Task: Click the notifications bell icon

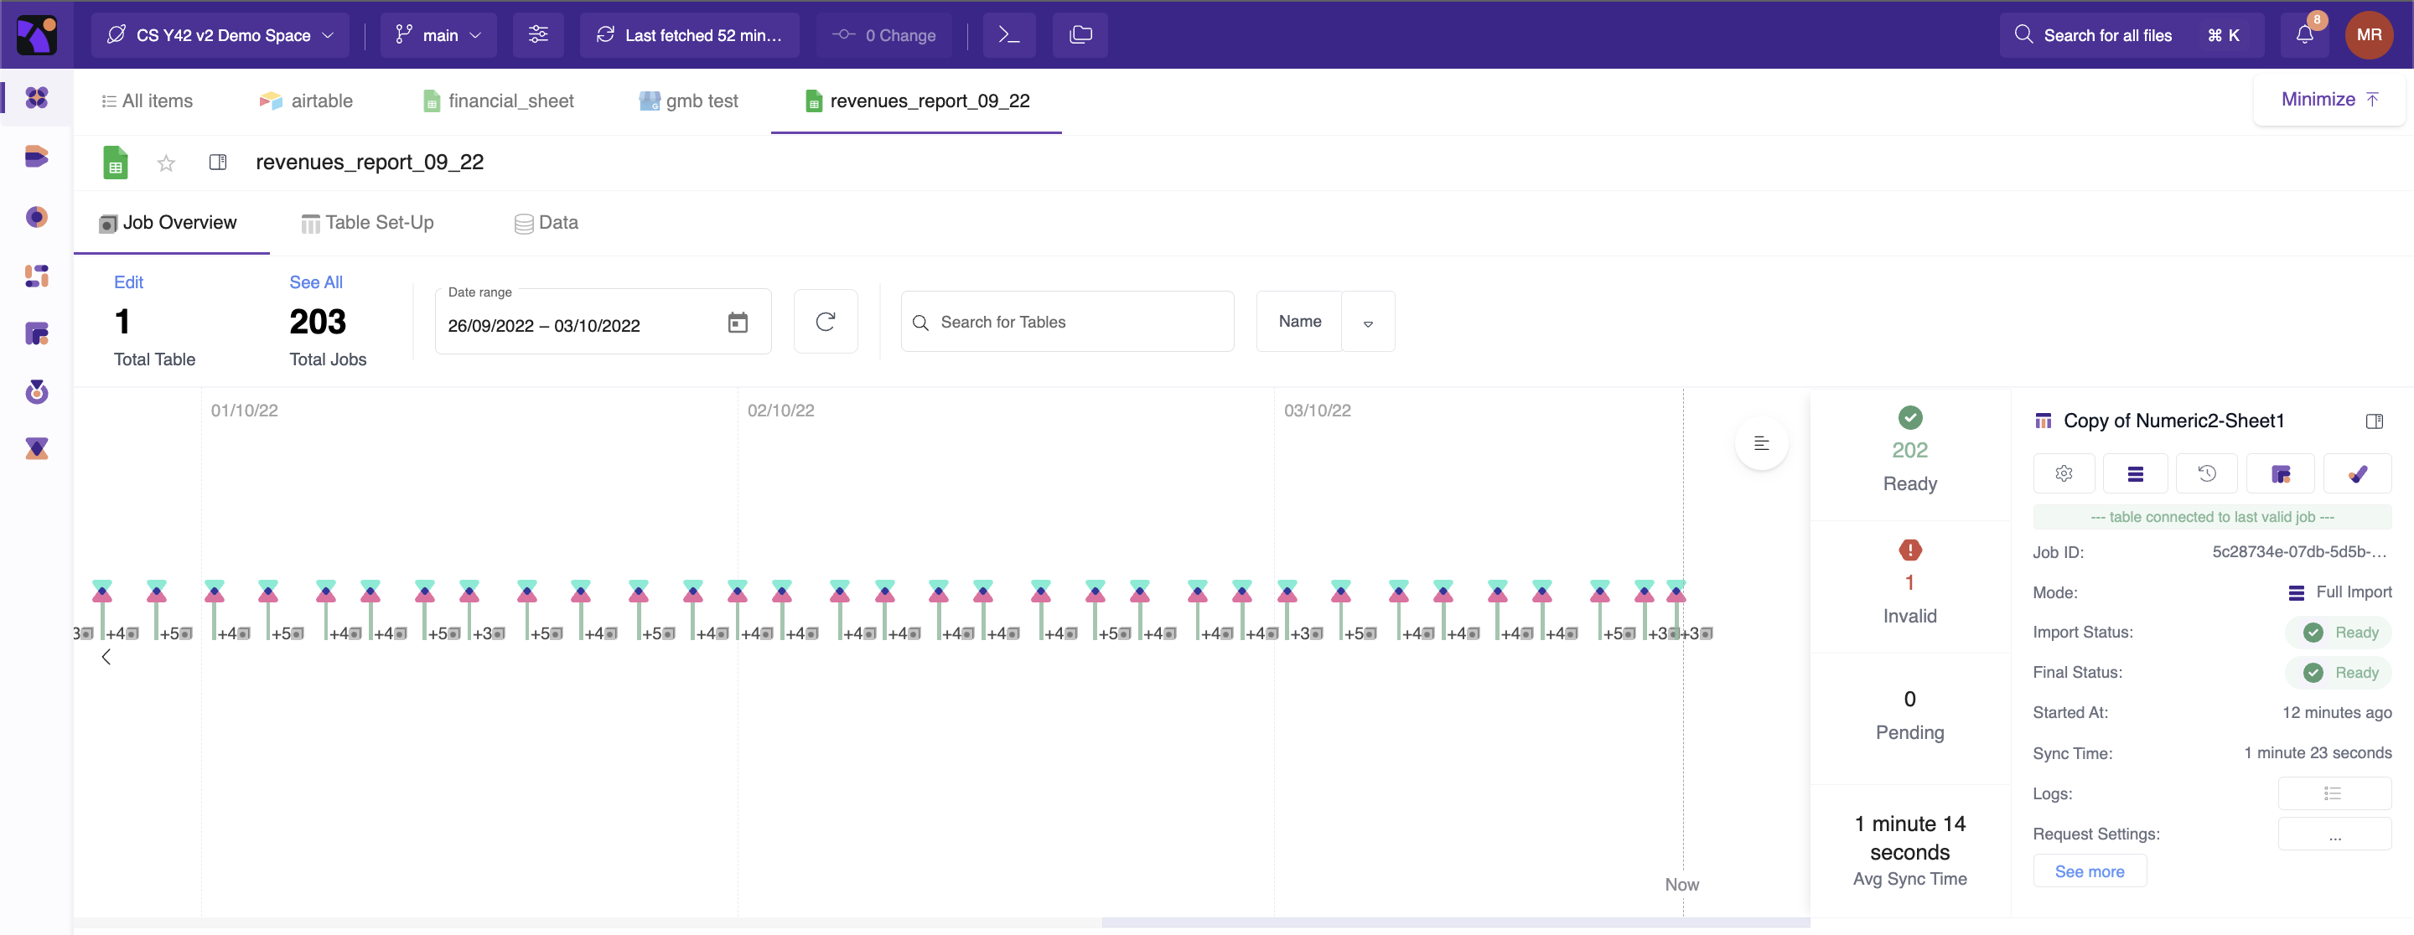Action: point(2303,34)
